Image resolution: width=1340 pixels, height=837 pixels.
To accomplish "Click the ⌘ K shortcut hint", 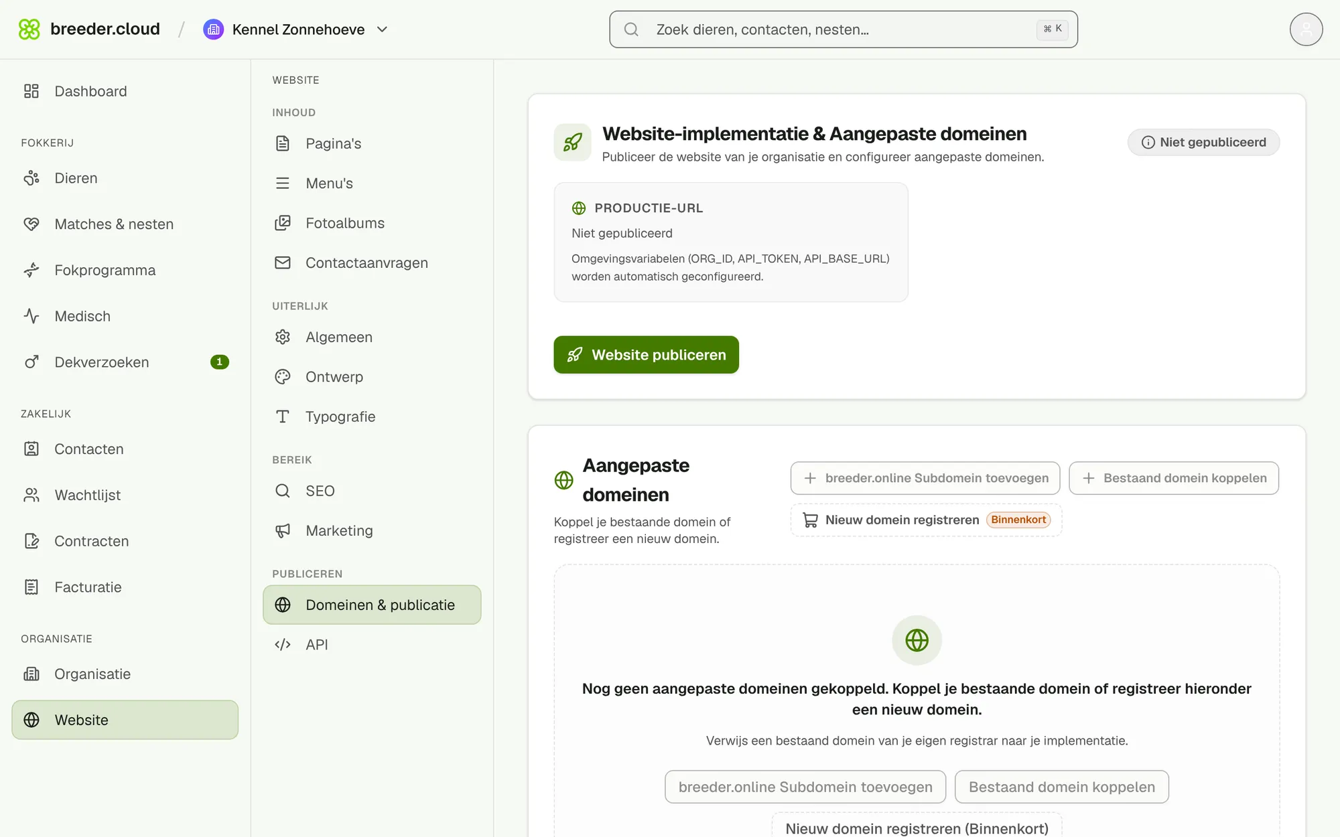I will [1052, 29].
